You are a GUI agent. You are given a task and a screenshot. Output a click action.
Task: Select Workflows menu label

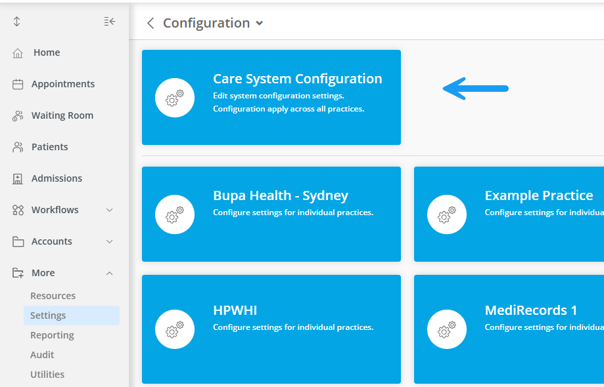pyautogui.click(x=55, y=210)
